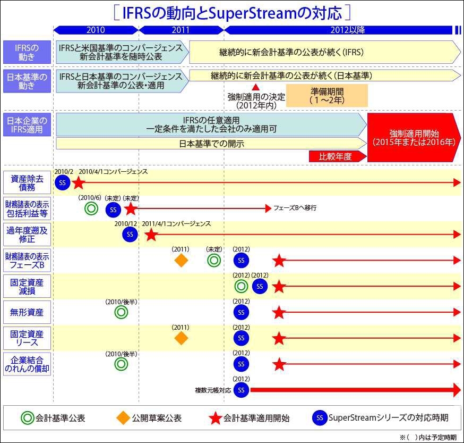Select the red star in the フェーズB row
This screenshot has height=443, width=464.
point(279,261)
